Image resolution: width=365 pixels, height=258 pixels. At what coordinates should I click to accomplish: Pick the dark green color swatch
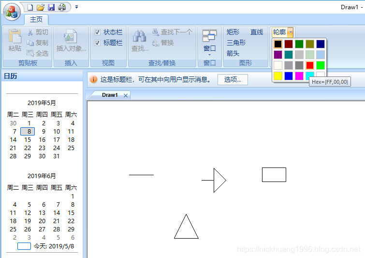pos(299,44)
